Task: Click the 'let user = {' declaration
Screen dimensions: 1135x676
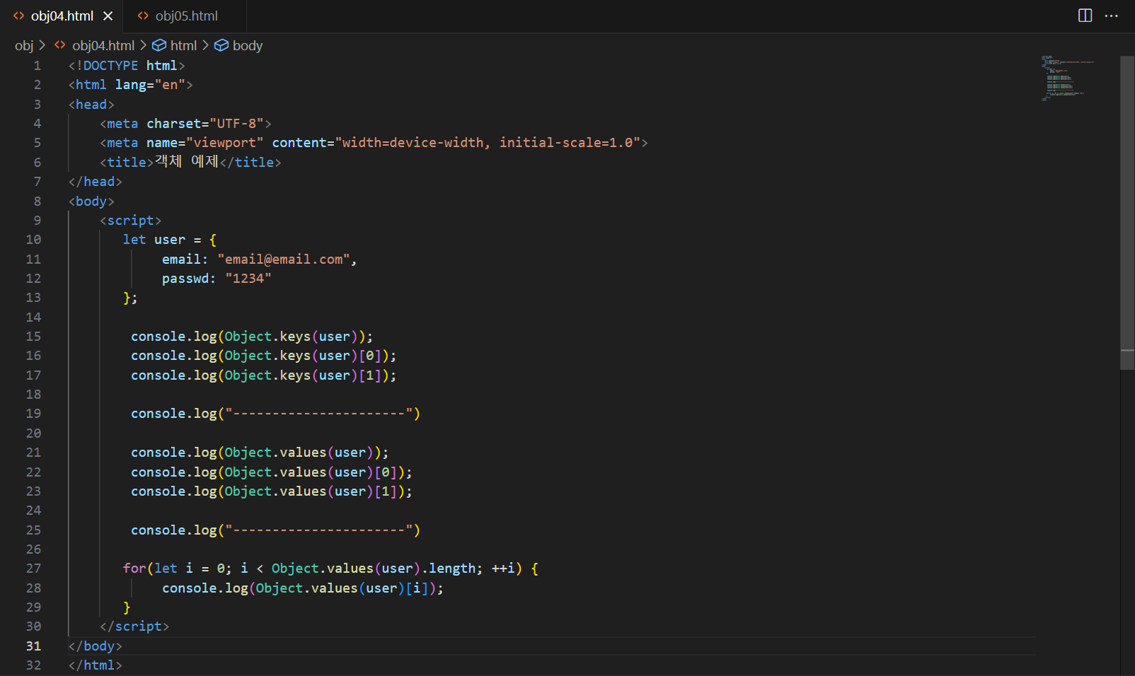Action: point(170,240)
